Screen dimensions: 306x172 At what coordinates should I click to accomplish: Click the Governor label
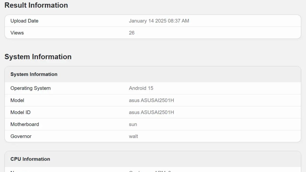click(x=21, y=136)
